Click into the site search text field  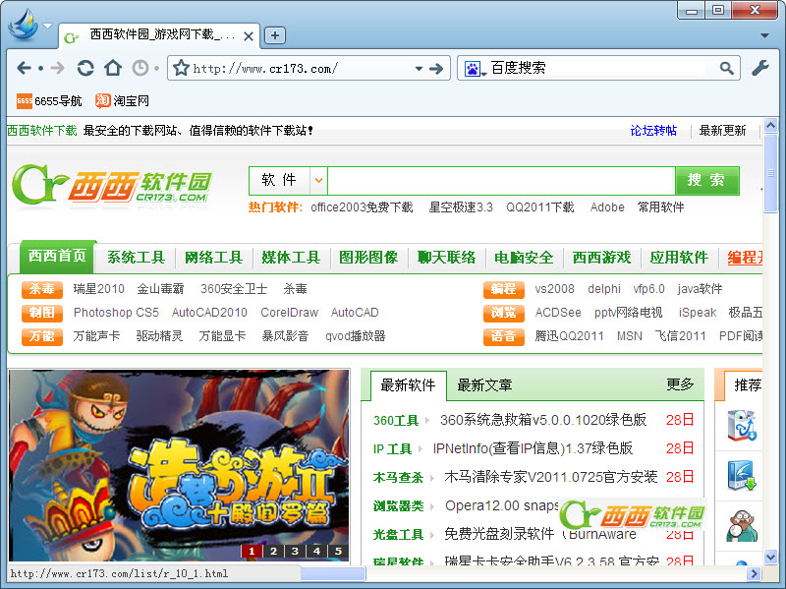[501, 181]
